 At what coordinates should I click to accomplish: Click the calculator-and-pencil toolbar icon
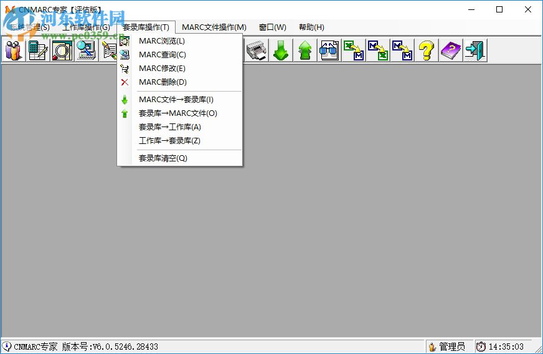click(x=38, y=50)
